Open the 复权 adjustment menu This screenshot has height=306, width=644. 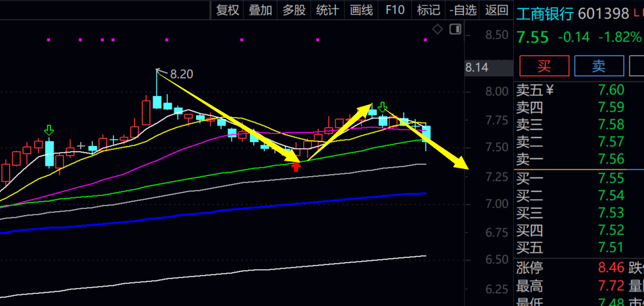click(x=227, y=10)
